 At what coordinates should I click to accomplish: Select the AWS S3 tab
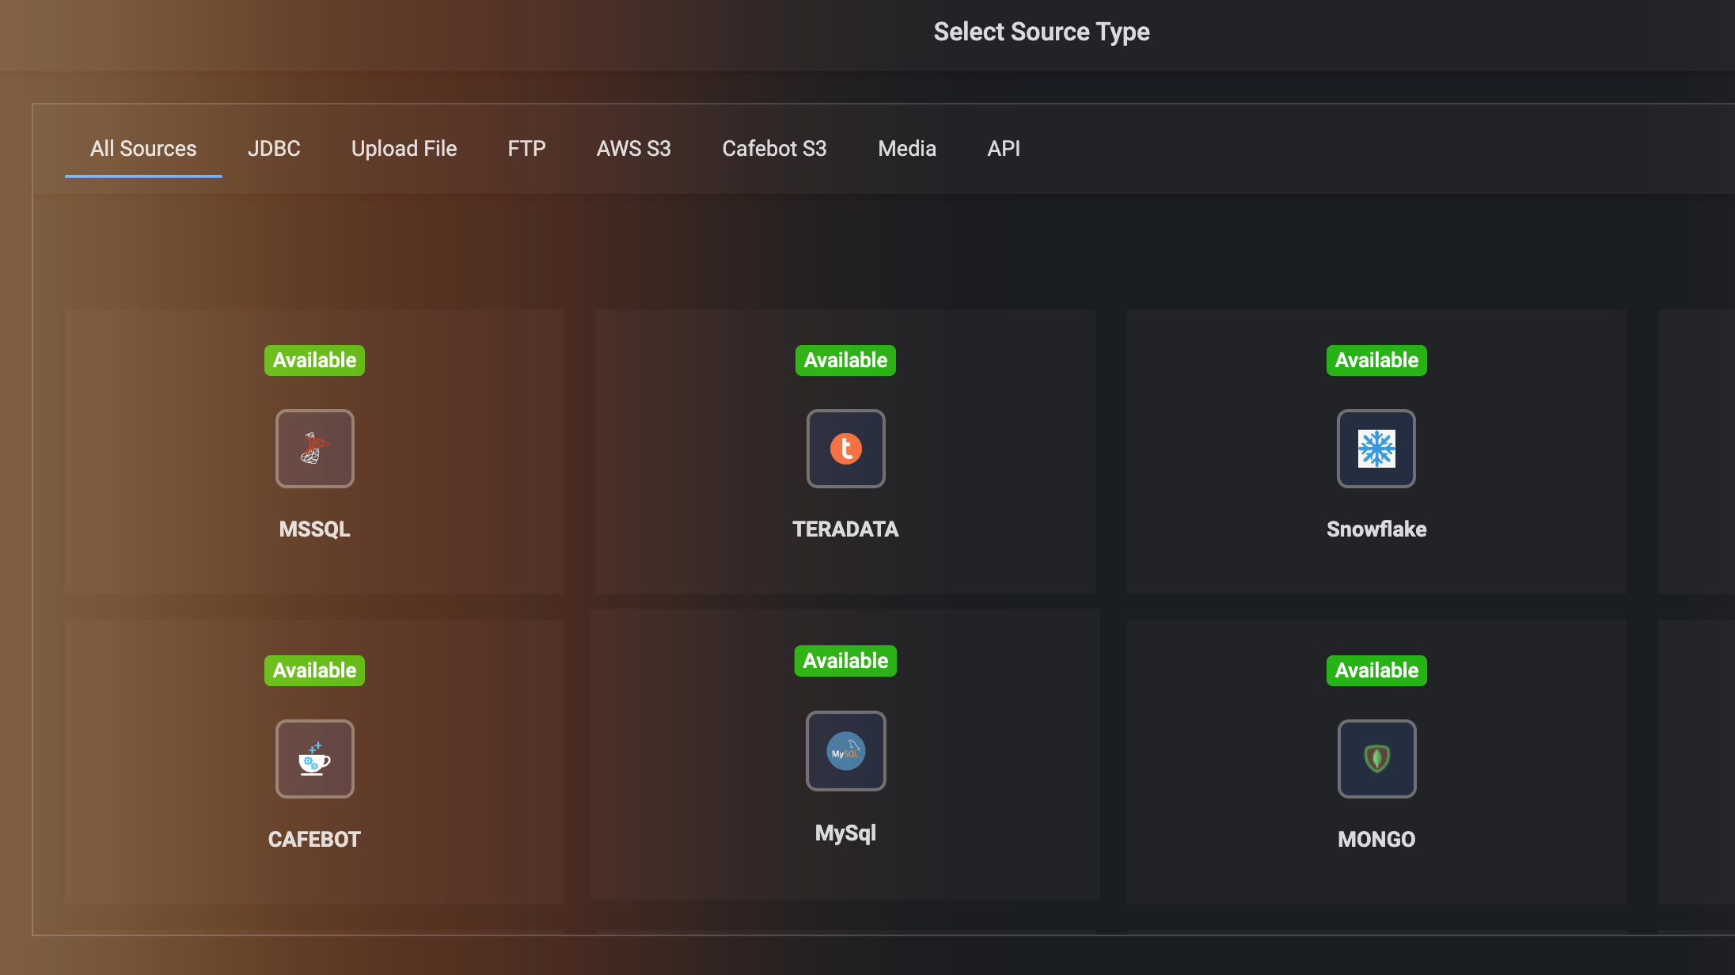pyautogui.click(x=633, y=149)
